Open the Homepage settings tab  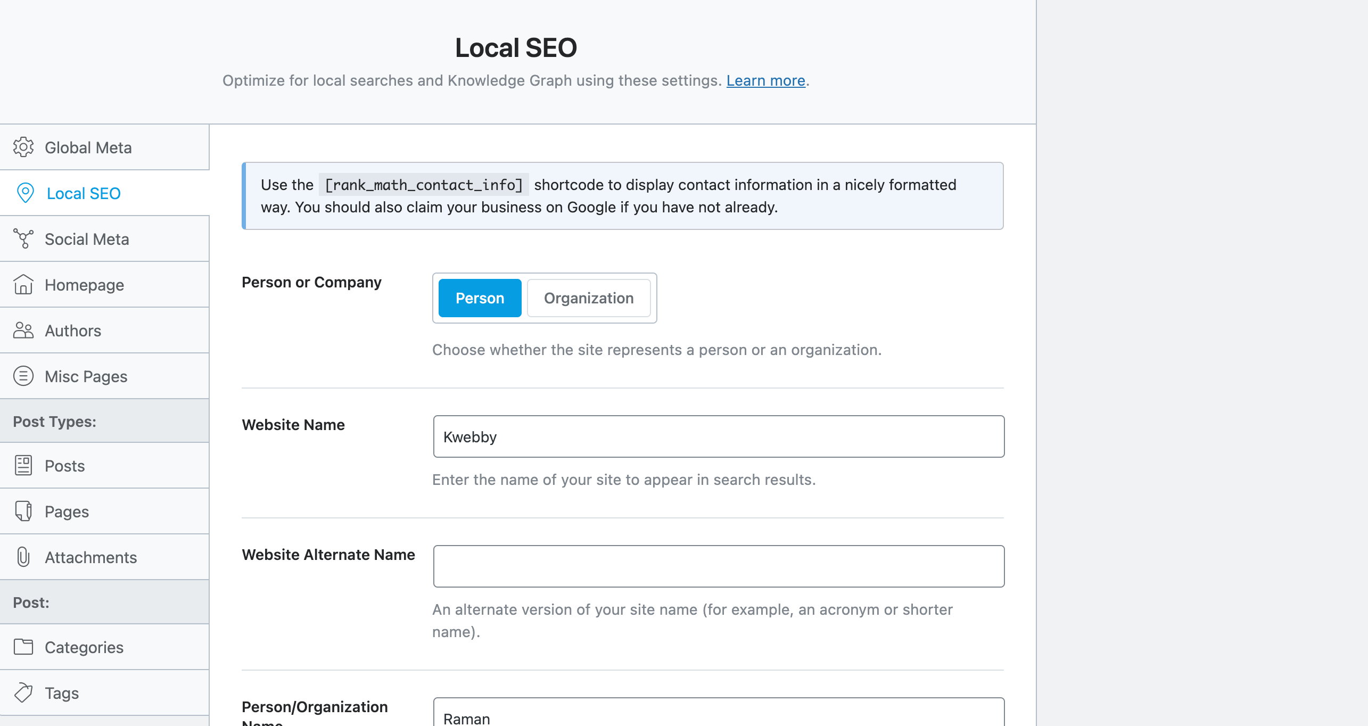[x=104, y=285]
